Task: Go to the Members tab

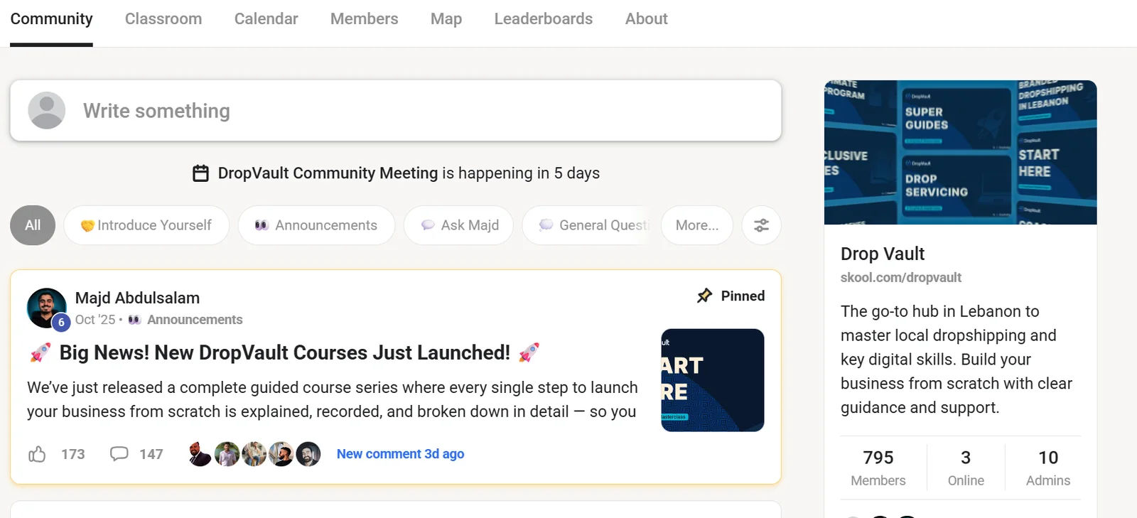Action: pyautogui.click(x=364, y=19)
